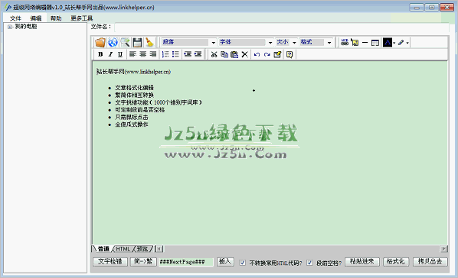This screenshot has height=278, width=458.
Task: Click the 简->繁 convert button
Action: click(x=143, y=262)
